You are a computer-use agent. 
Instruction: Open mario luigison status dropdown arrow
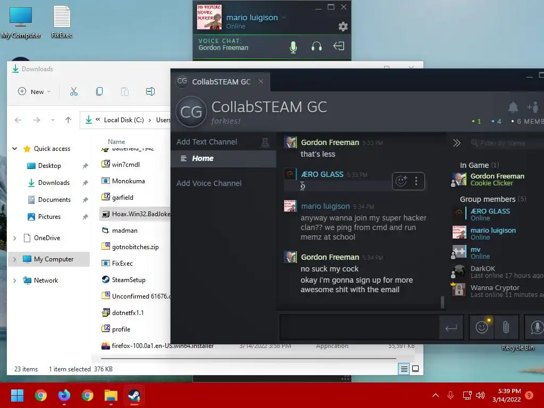point(284,18)
